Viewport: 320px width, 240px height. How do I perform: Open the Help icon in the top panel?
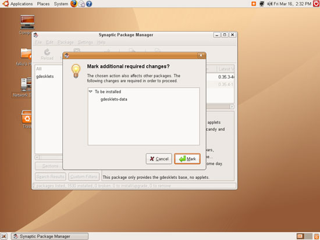pos(89,3)
